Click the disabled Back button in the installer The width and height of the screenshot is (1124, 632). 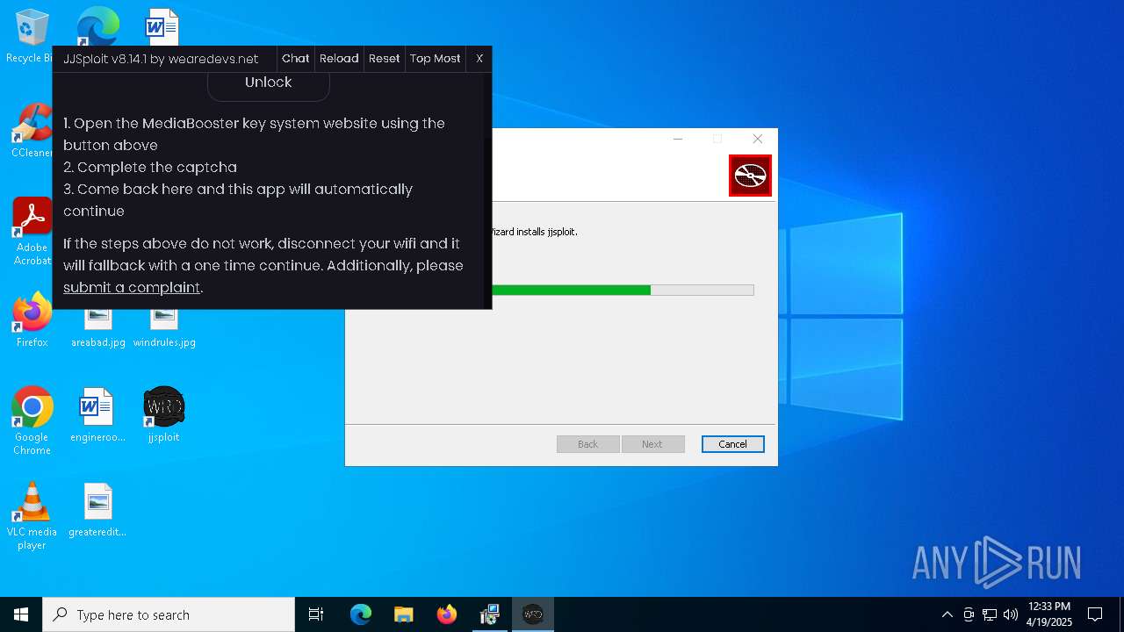pos(587,444)
